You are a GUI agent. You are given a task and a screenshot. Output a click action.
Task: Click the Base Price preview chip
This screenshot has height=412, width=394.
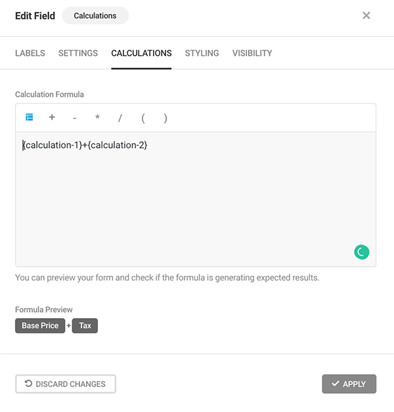[40, 326]
